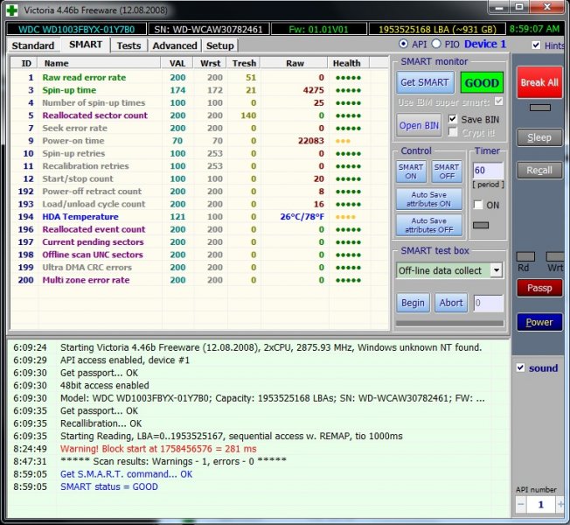This screenshot has height=525, width=570.
Task: Toggle Use IBM super smart checkbox
Action: (498, 101)
